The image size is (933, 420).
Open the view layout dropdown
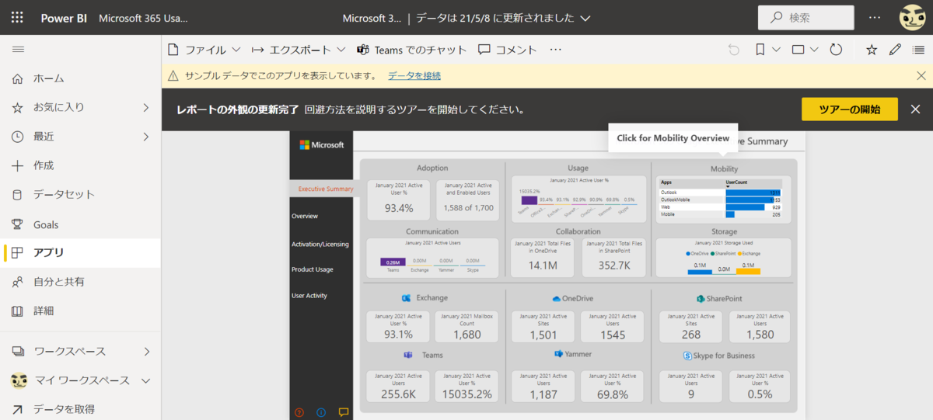(805, 50)
